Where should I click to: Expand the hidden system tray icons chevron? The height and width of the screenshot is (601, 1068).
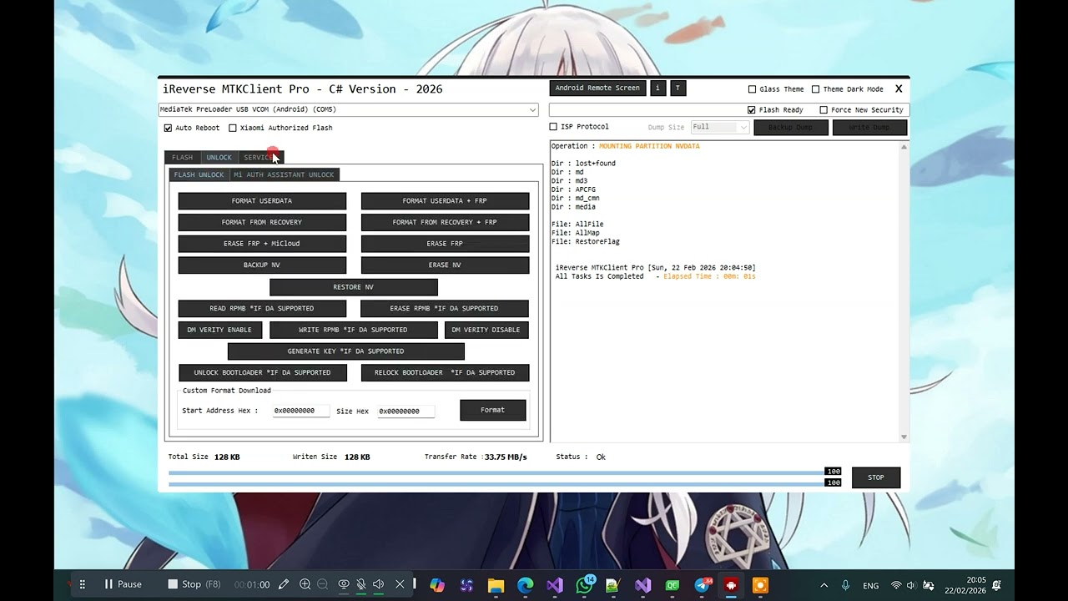824,585
